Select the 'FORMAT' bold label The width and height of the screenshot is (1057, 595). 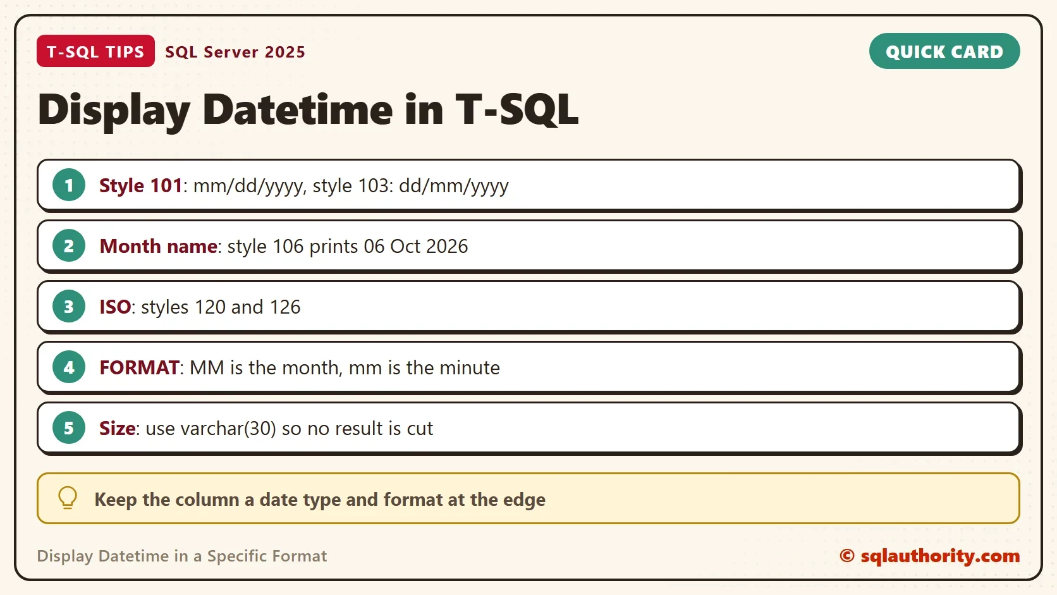pos(140,367)
